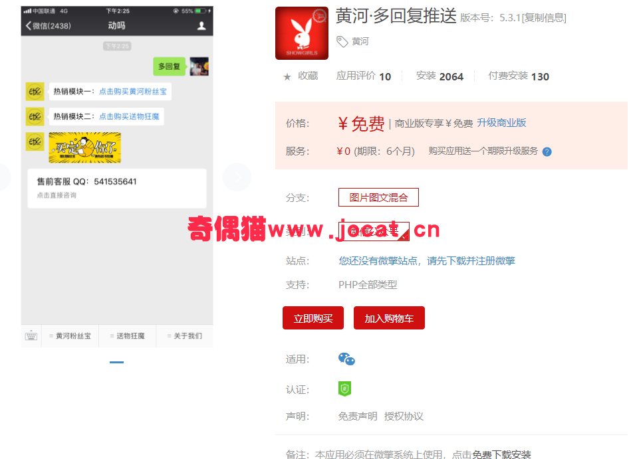
Task: Click the 收藏 favorite label
Action: [308, 76]
